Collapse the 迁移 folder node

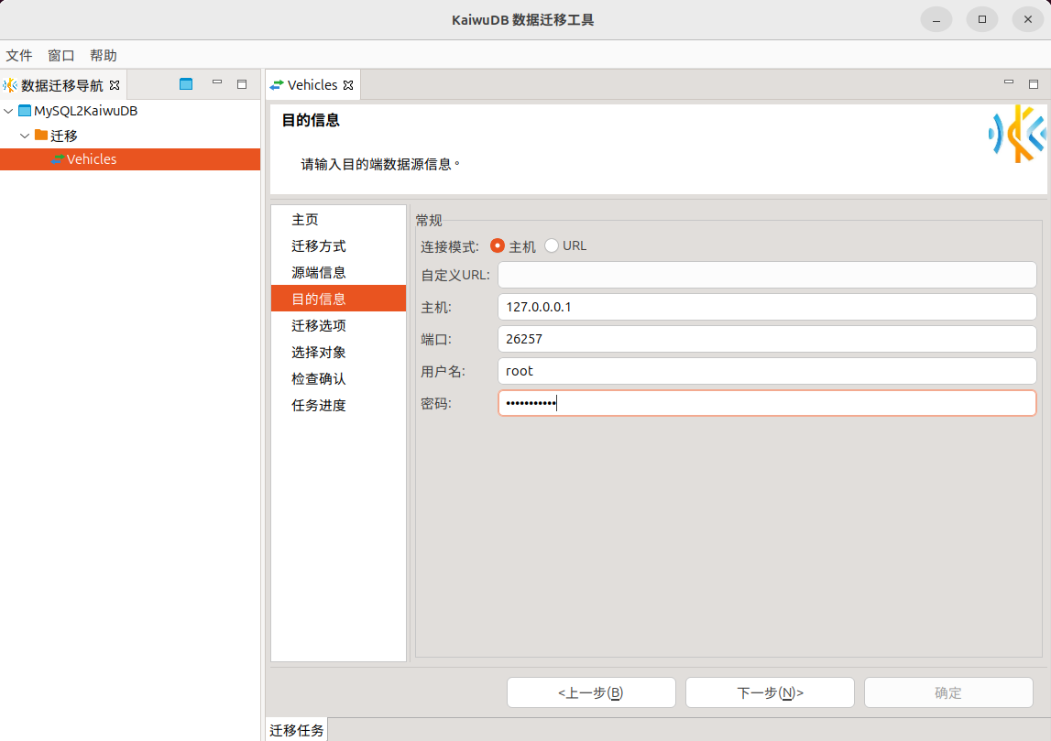point(25,136)
